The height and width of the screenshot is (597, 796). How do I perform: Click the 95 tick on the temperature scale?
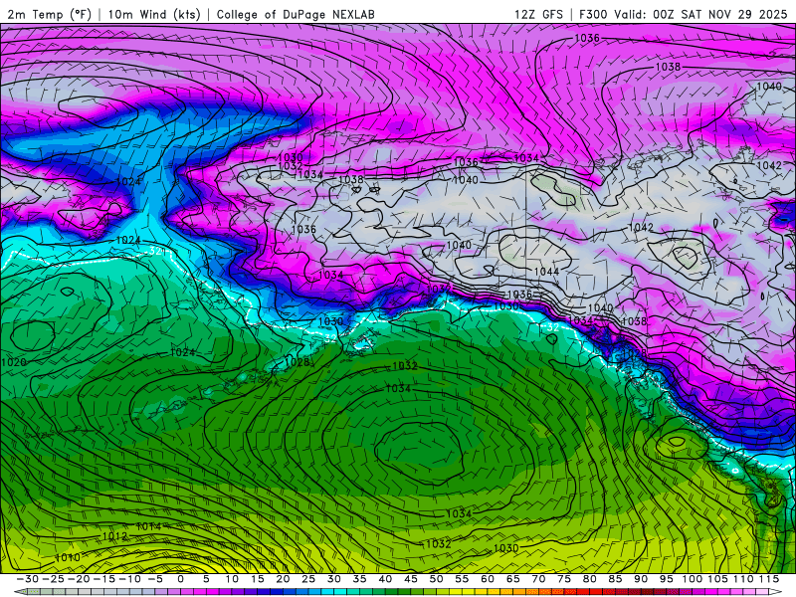pos(666,579)
